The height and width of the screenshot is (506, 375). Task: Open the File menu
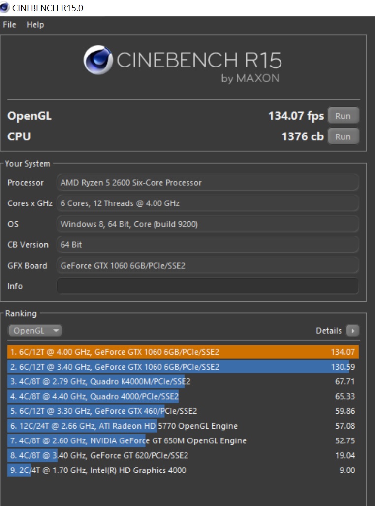click(10, 25)
